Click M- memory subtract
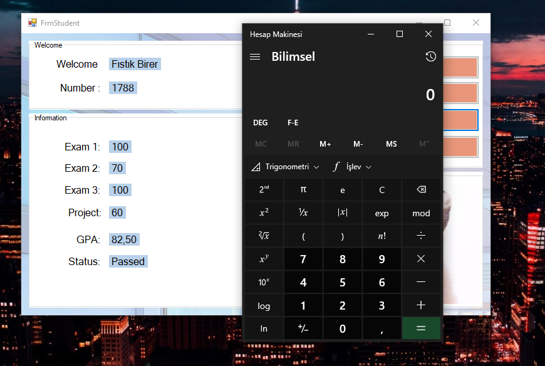This screenshot has height=366, width=545. click(358, 144)
